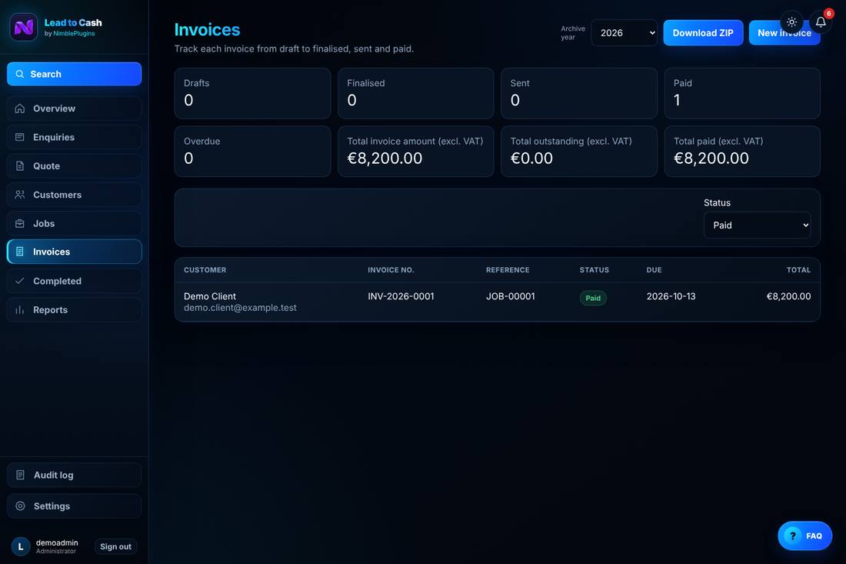Click the Download ZIP button
Screen dimensions: 846x564
click(703, 33)
